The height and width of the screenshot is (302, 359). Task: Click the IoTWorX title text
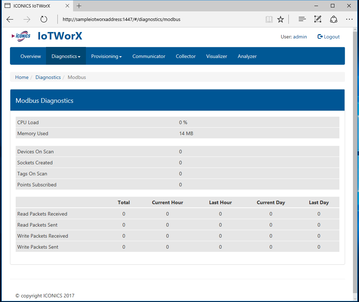pyautogui.click(x=60, y=36)
